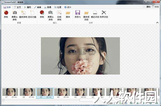The image size is (161, 106).
Task: Click the timeline scrollbar left arrow
Action: pyautogui.click(x=3, y=100)
